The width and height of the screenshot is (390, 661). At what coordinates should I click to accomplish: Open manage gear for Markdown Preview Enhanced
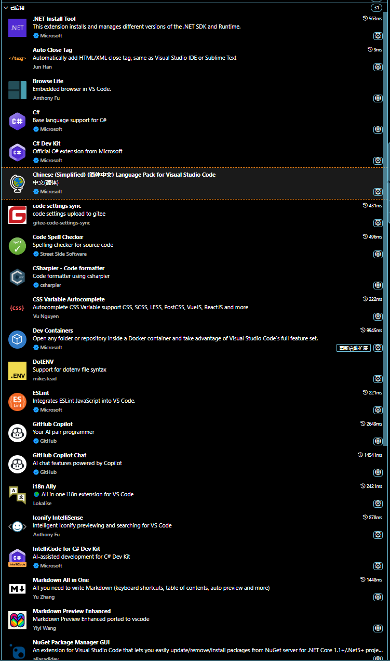(x=378, y=628)
